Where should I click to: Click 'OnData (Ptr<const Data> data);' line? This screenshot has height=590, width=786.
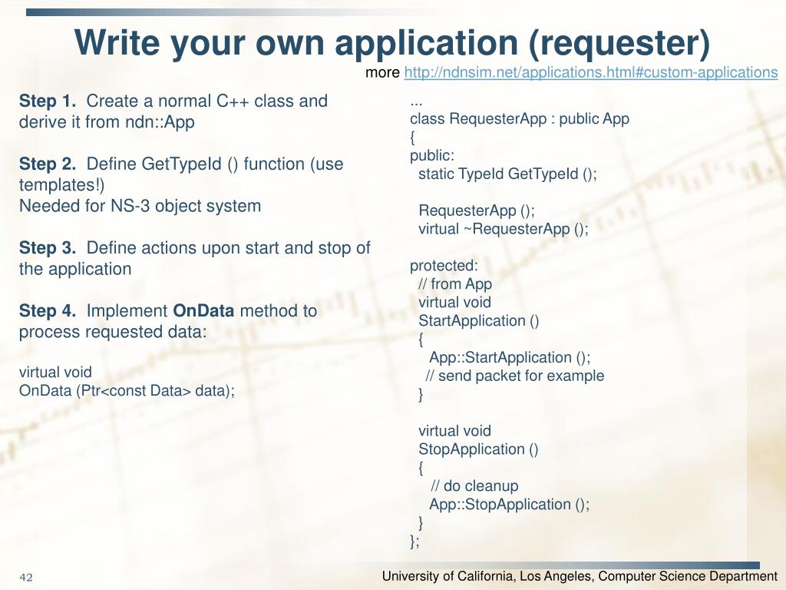pyautogui.click(x=127, y=391)
